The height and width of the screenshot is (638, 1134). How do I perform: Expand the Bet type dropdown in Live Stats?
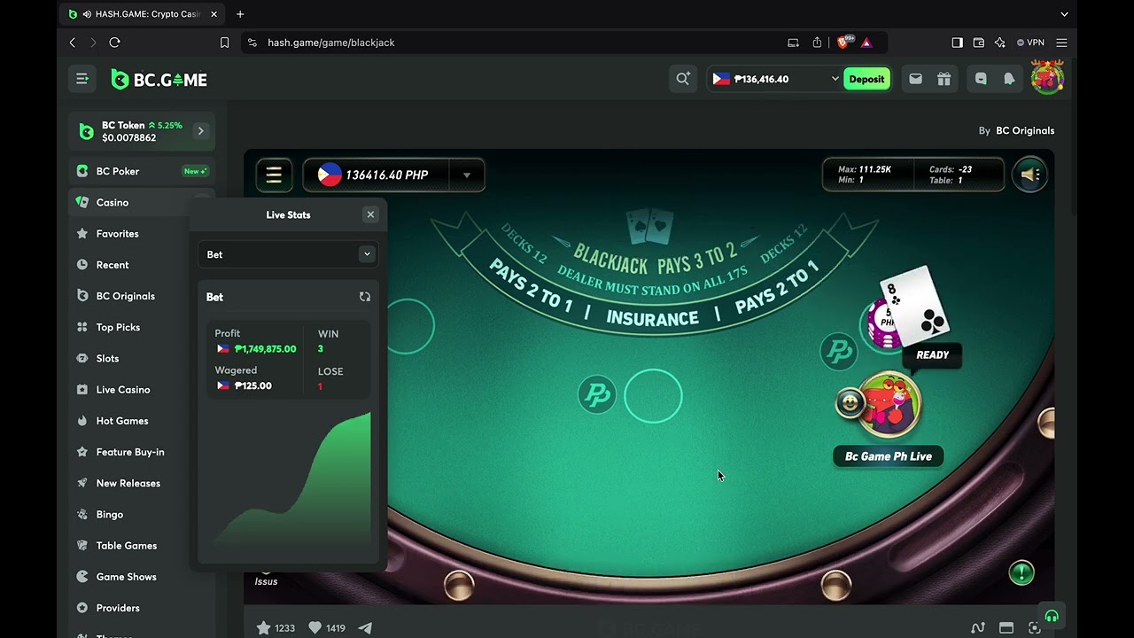(288, 254)
